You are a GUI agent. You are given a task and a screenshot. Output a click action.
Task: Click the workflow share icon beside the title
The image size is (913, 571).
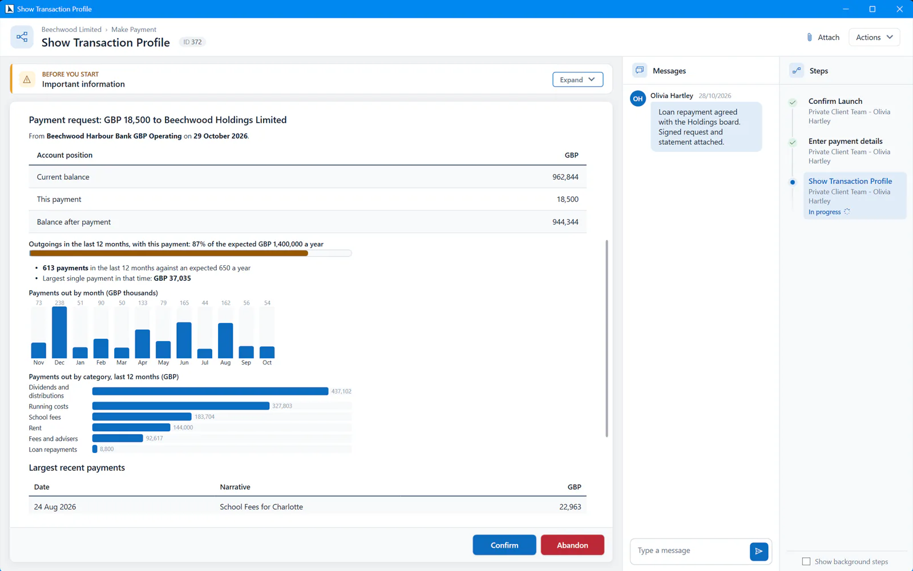pyautogui.click(x=22, y=37)
